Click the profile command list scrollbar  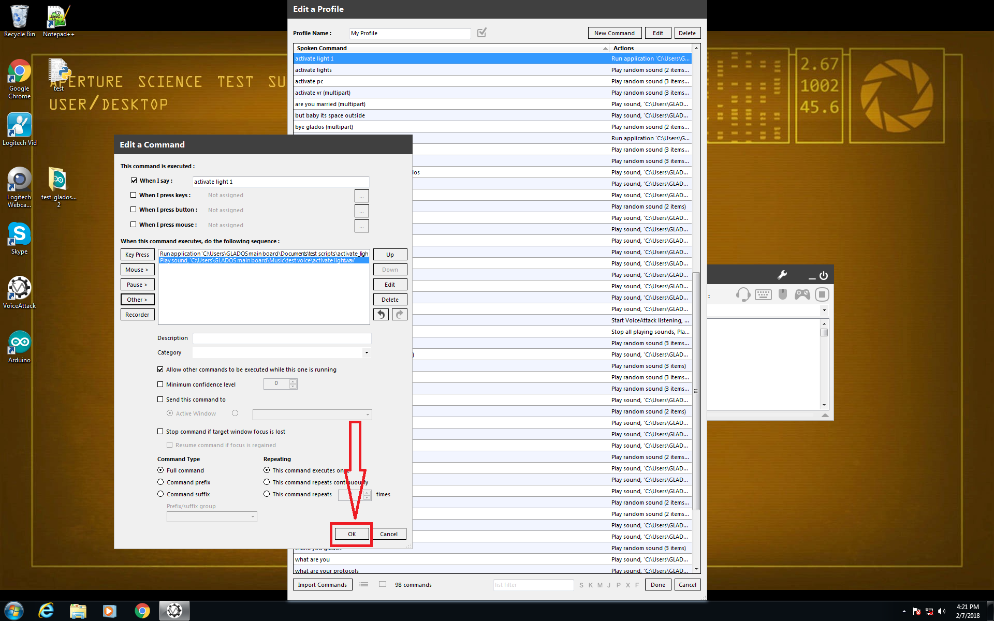(x=696, y=391)
